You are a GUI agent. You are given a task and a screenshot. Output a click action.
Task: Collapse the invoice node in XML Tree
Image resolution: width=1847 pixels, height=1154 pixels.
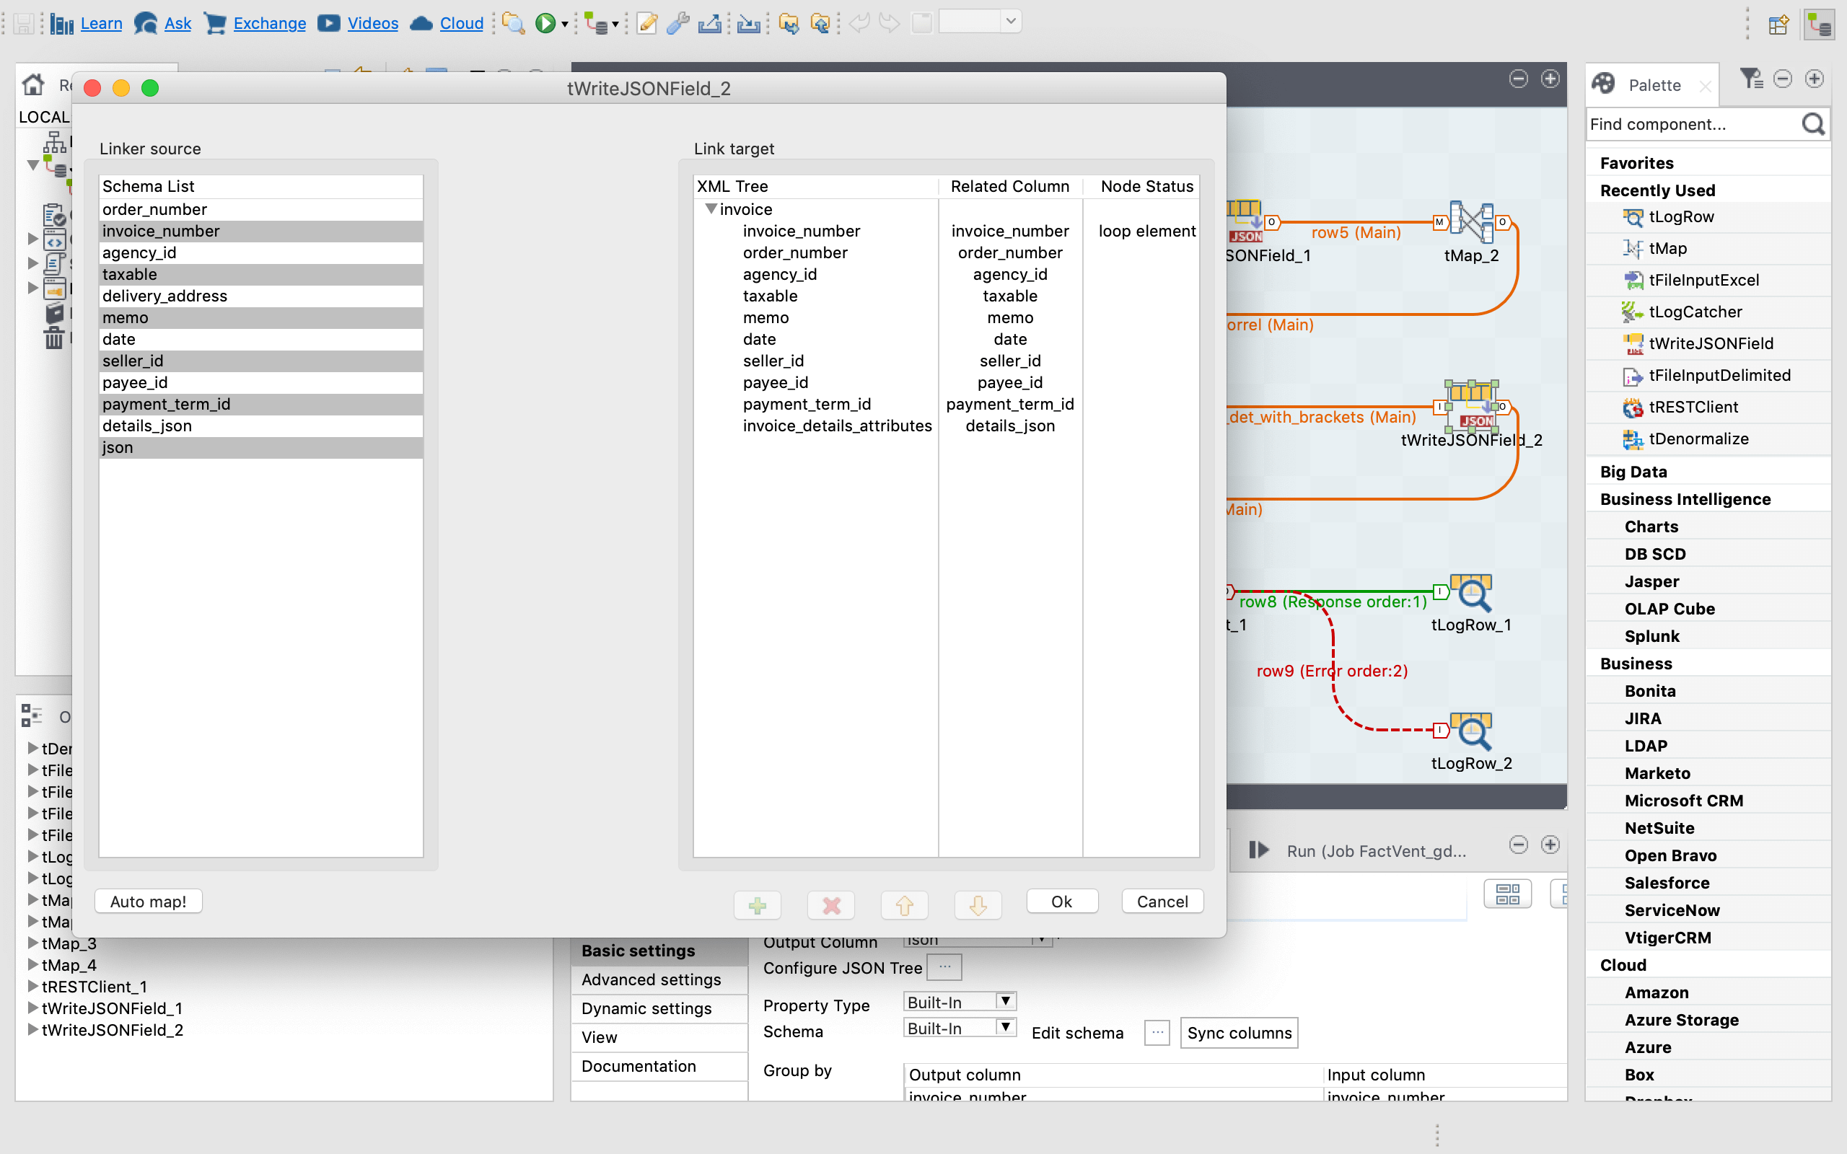[x=711, y=209]
